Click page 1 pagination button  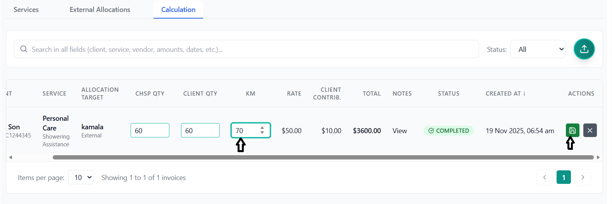point(564,177)
